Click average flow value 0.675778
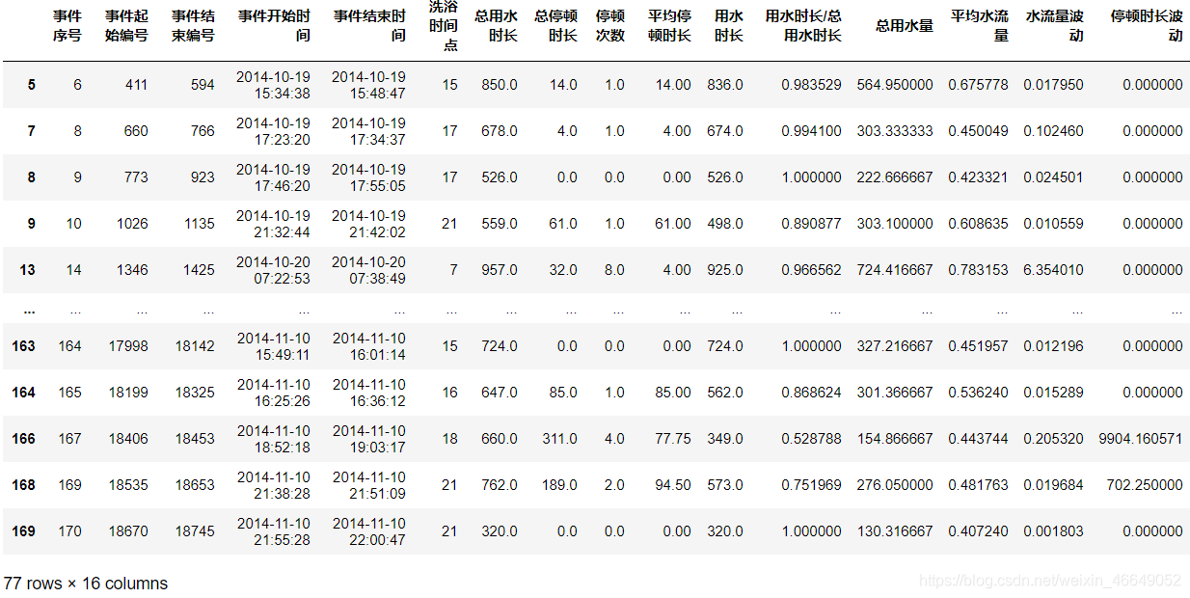 click(x=978, y=85)
